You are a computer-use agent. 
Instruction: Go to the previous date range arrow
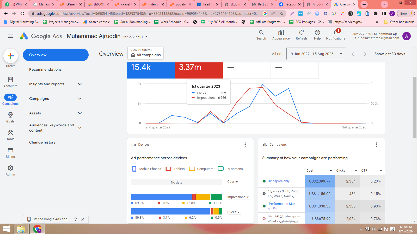[x=353, y=54]
